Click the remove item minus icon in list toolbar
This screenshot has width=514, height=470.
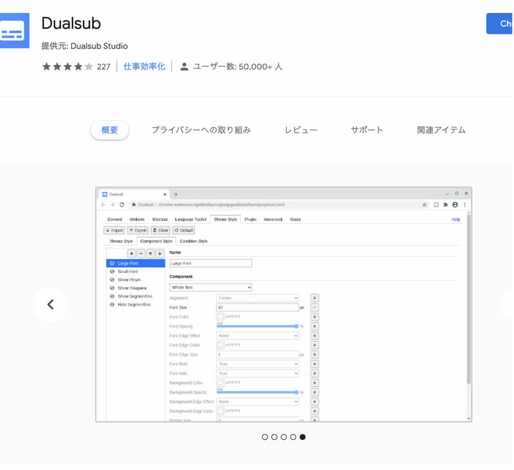click(x=141, y=254)
